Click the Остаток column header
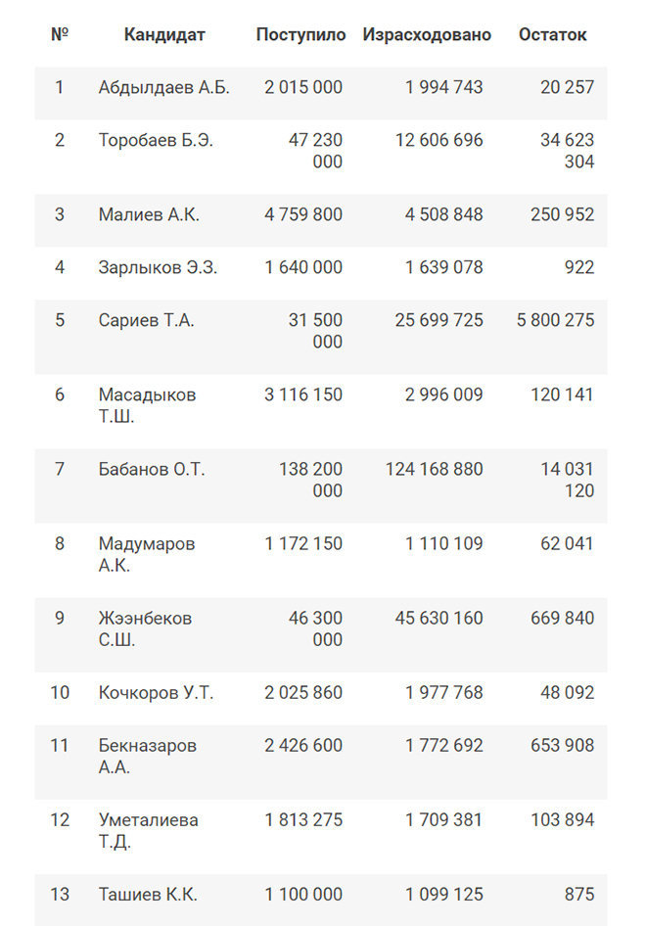 [x=552, y=35]
